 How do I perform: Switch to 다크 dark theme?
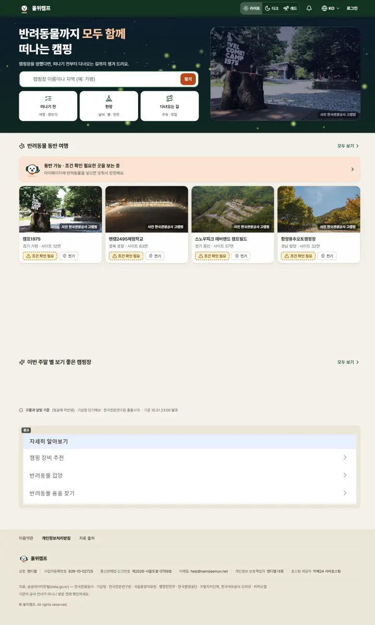pos(271,8)
